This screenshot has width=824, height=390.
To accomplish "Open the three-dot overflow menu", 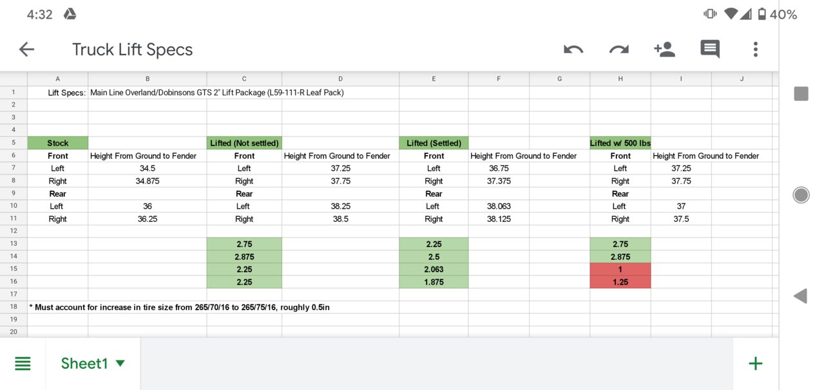I will 756,50.
